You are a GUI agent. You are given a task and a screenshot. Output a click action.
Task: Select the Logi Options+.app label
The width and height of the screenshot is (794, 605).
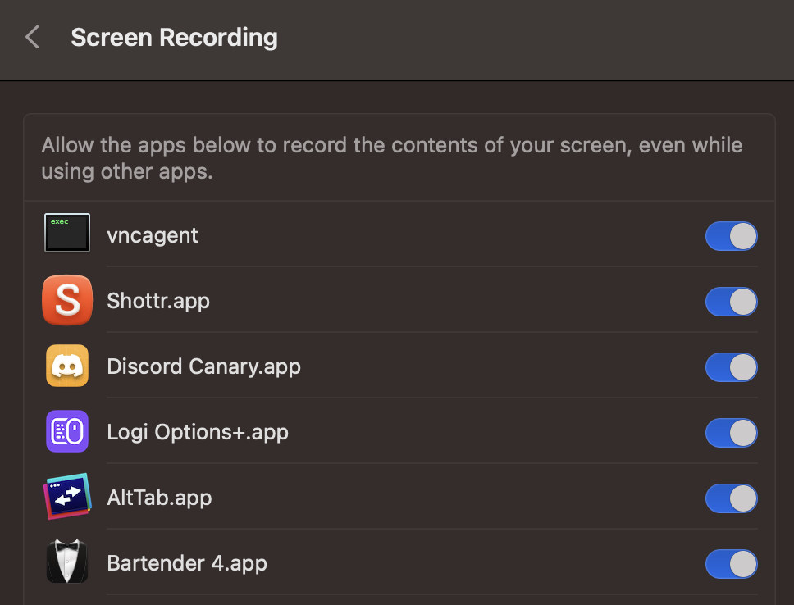(198, 432)
